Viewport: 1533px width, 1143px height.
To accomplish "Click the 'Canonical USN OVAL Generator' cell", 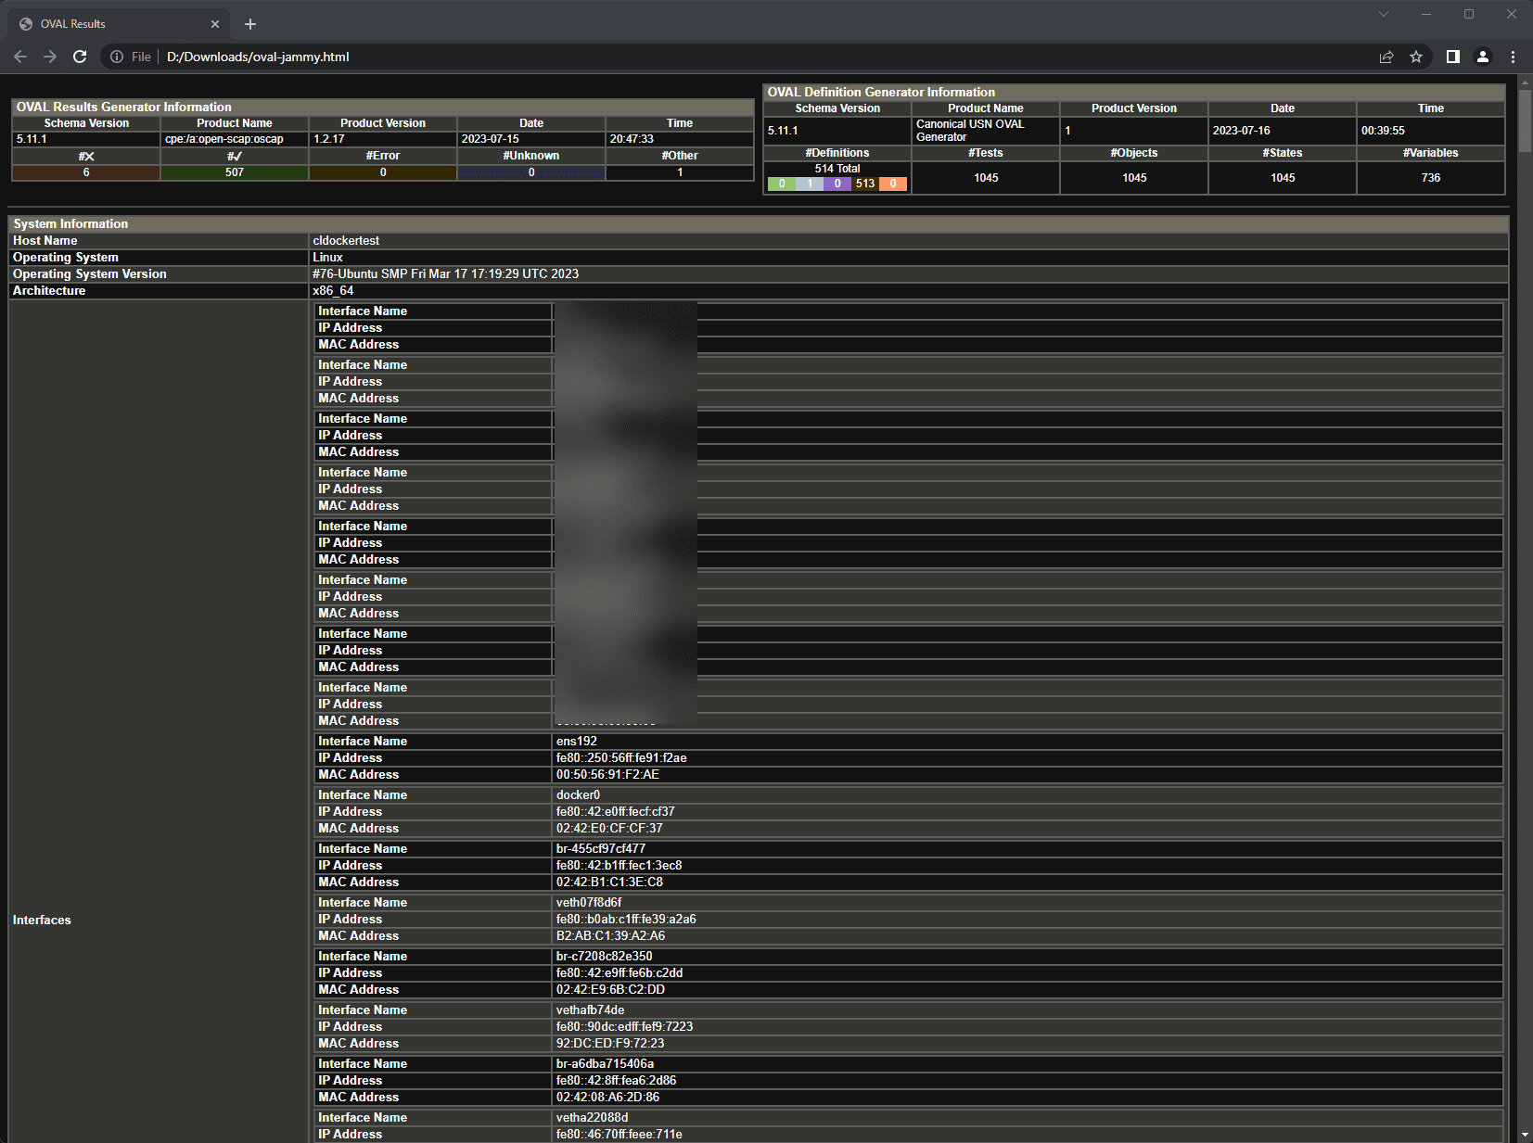I will (985, 131).
